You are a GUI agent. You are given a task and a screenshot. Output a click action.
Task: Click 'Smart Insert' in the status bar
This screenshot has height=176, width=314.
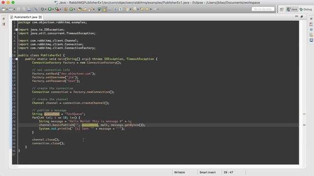tap(208, 173)
